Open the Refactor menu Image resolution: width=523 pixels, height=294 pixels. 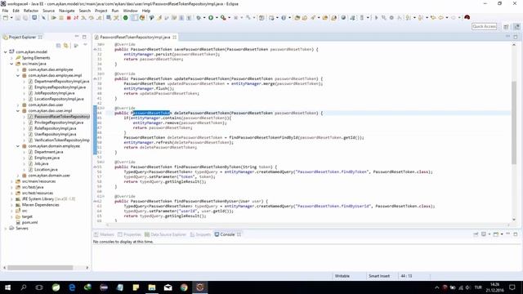click(31, 11)
